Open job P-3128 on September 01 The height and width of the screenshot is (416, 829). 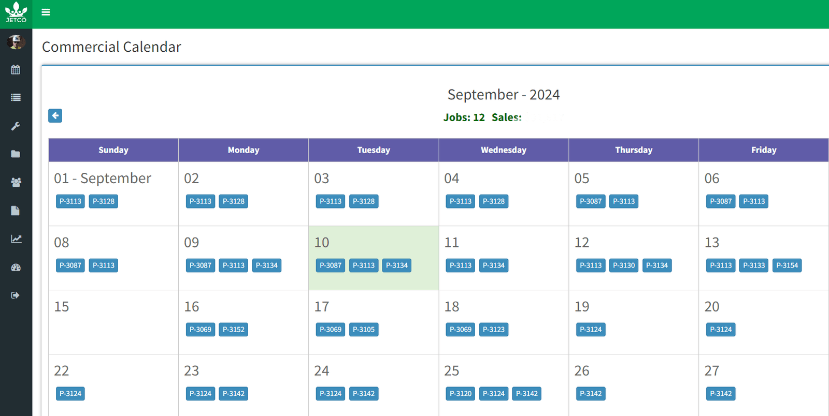click(104, 201)
